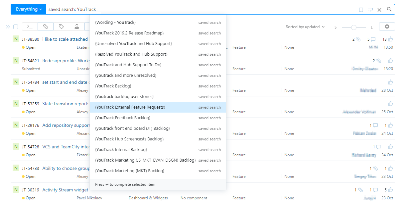
Task: Toggle the N priority badge for JT-30319
Action: (x=16, y=190)
